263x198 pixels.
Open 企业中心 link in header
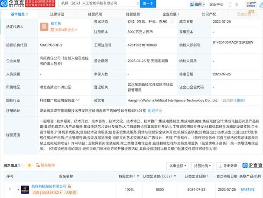click(216, 4)
